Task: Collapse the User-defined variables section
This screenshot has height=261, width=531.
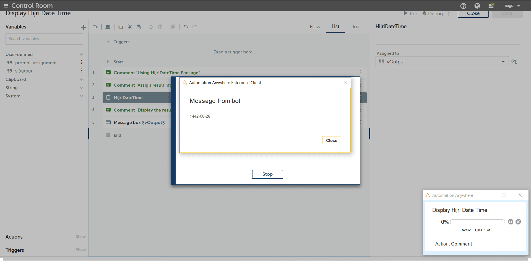Action: 82,55
